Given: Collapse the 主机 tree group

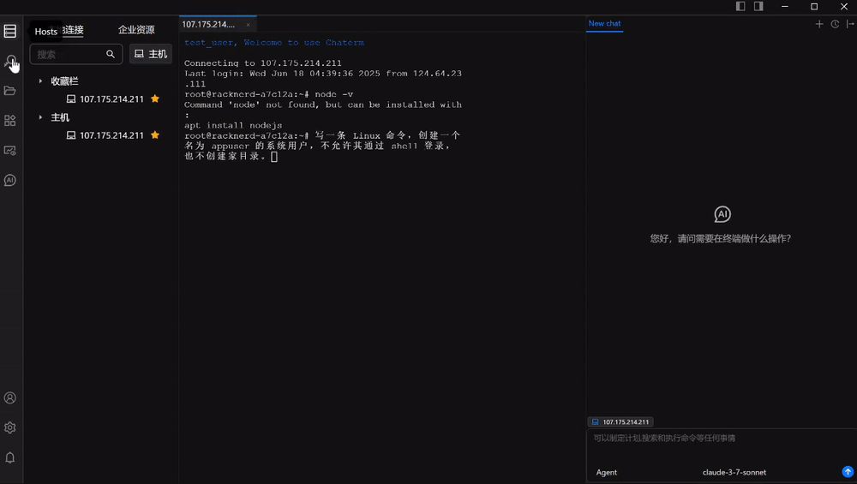Looking at the screenshot, I should pyautogui.click(x=40, y=117).
